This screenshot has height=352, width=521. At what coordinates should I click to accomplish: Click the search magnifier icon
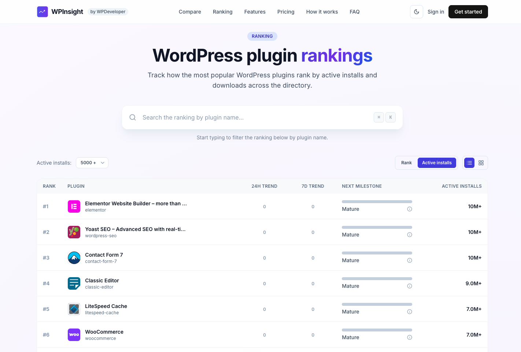click(133, 117)
